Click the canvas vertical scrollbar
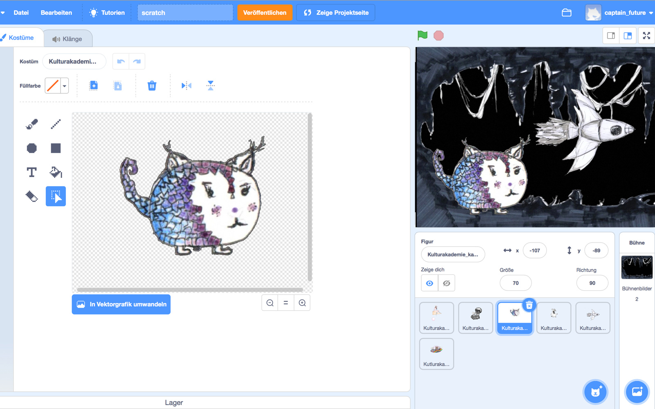The image size is (655, 409). point(310,198)
